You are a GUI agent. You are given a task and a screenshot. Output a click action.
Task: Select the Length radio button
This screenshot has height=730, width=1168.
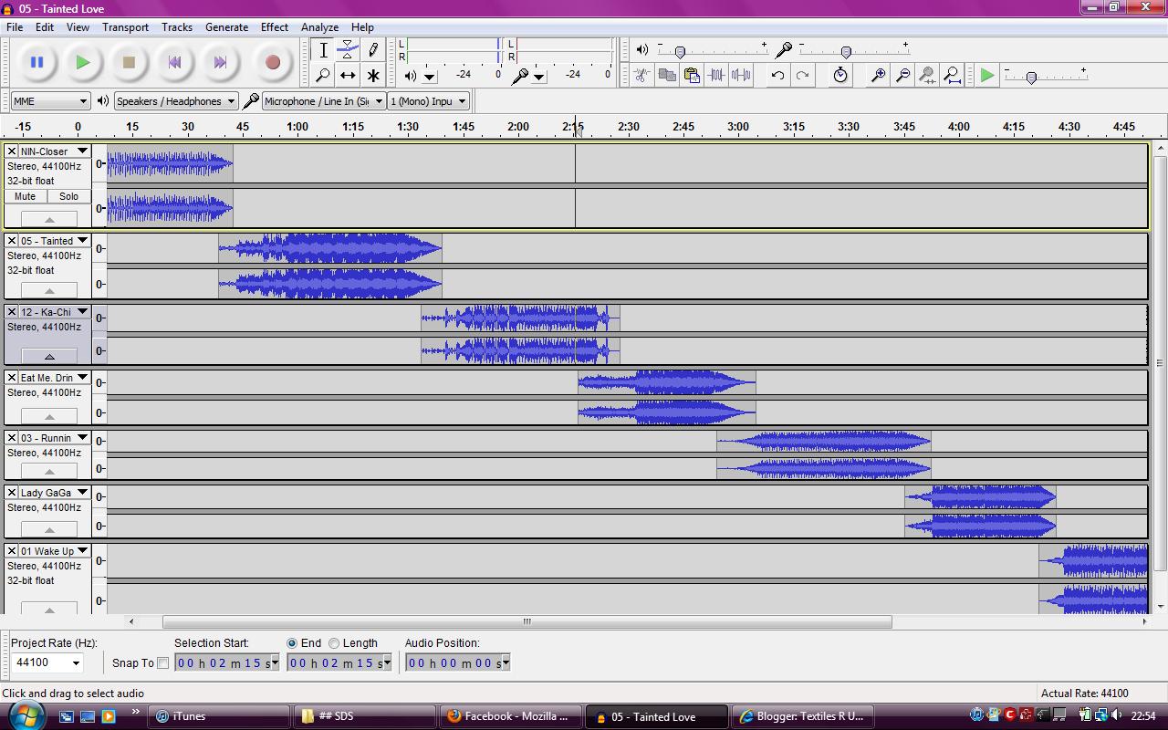[334, 643]
